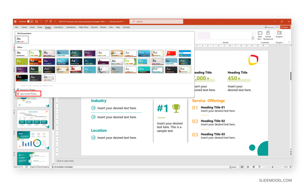Select slide 7 thumbnail in panel
The image size is (304, 188).
(x=33, y=119)
